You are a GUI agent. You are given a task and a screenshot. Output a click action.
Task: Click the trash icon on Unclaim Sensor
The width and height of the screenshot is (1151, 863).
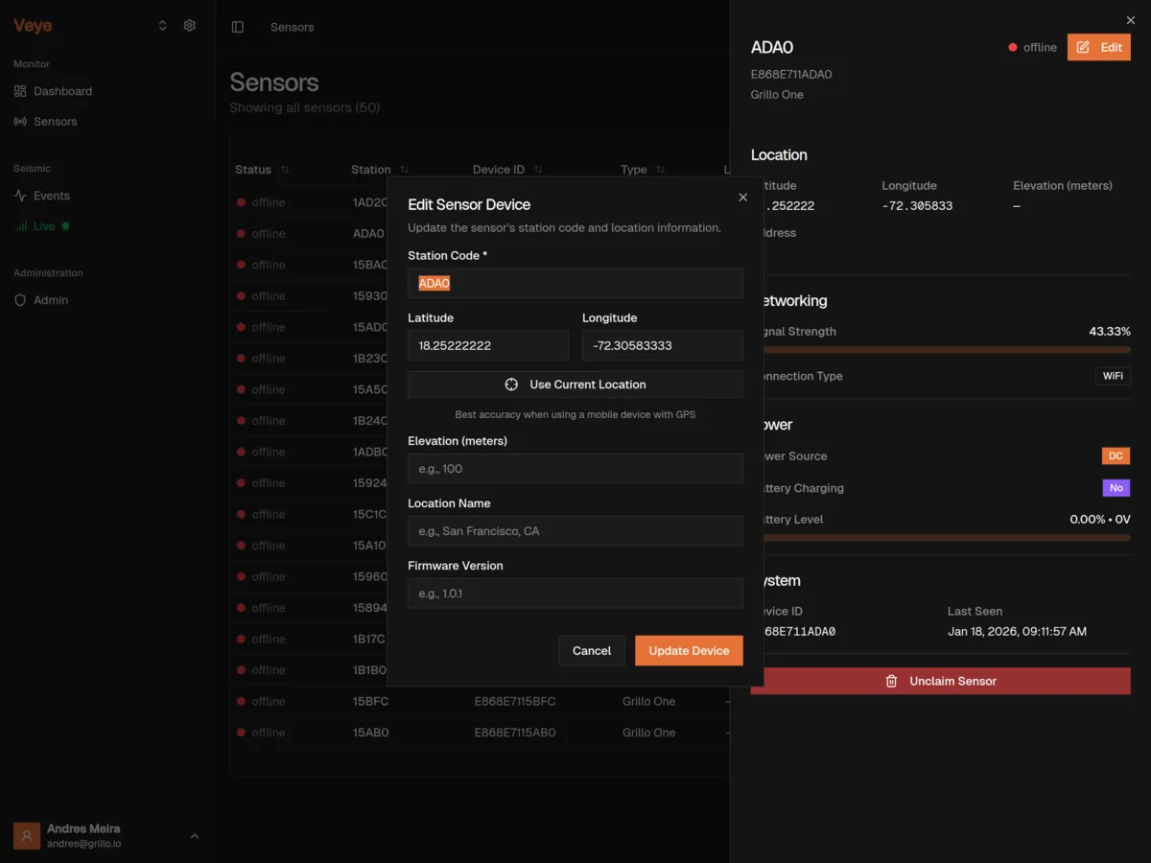[x=891, y=681]
